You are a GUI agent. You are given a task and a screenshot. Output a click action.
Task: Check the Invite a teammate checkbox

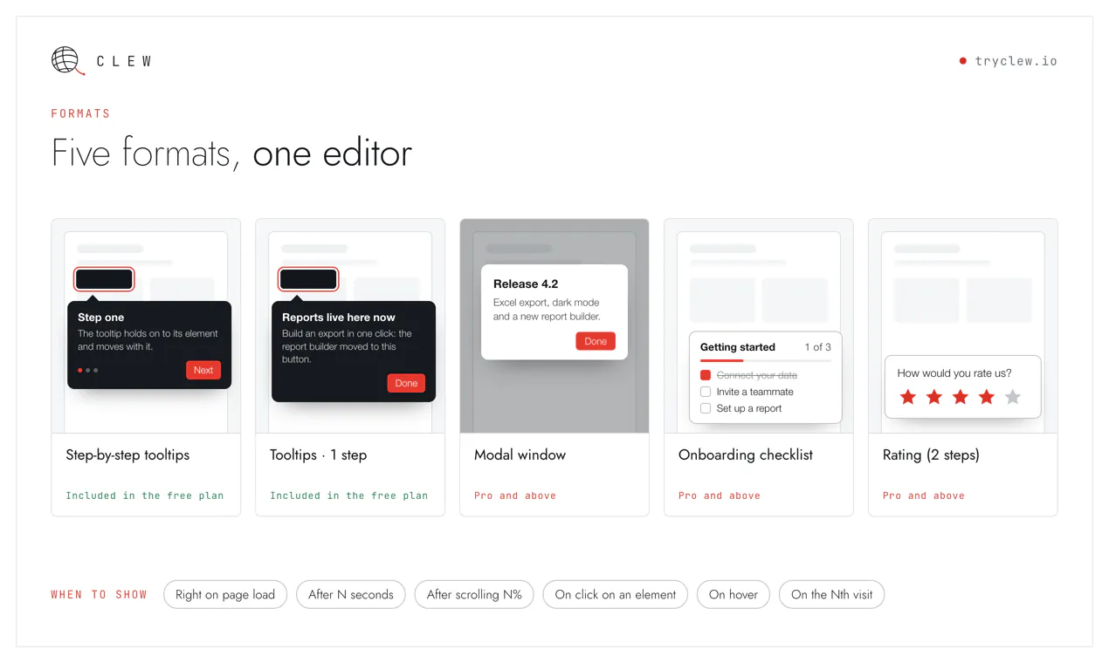point(706,392)
